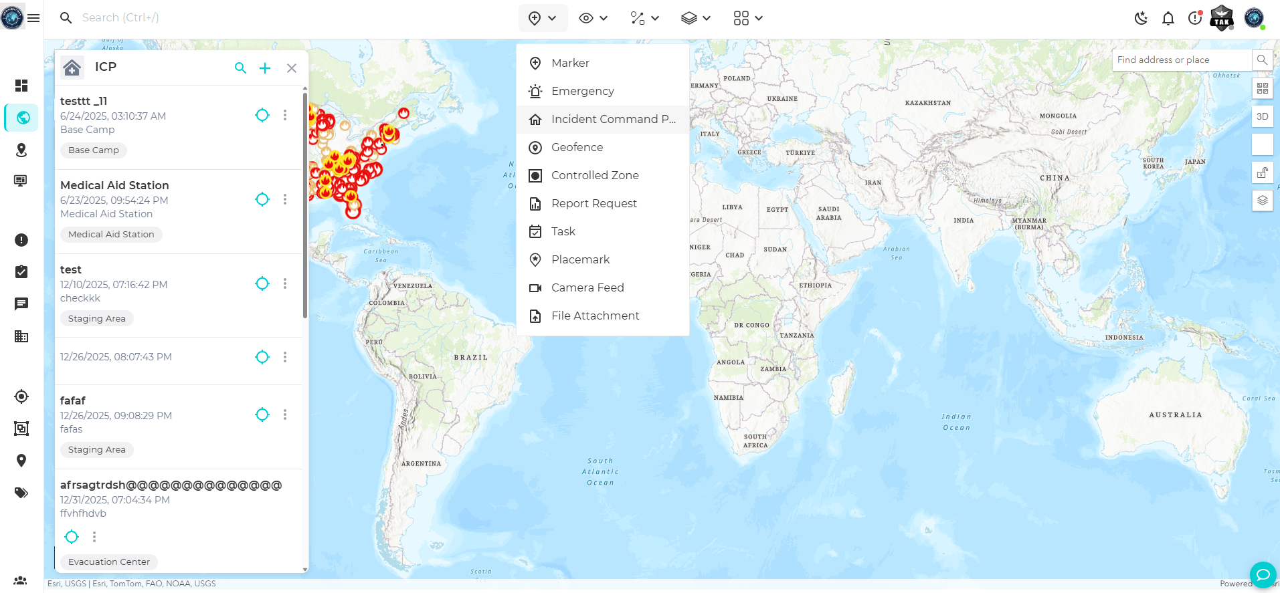1280x593 pixels.
Task: Open the person location pin sidebar icon
Action: click(21, 150)
